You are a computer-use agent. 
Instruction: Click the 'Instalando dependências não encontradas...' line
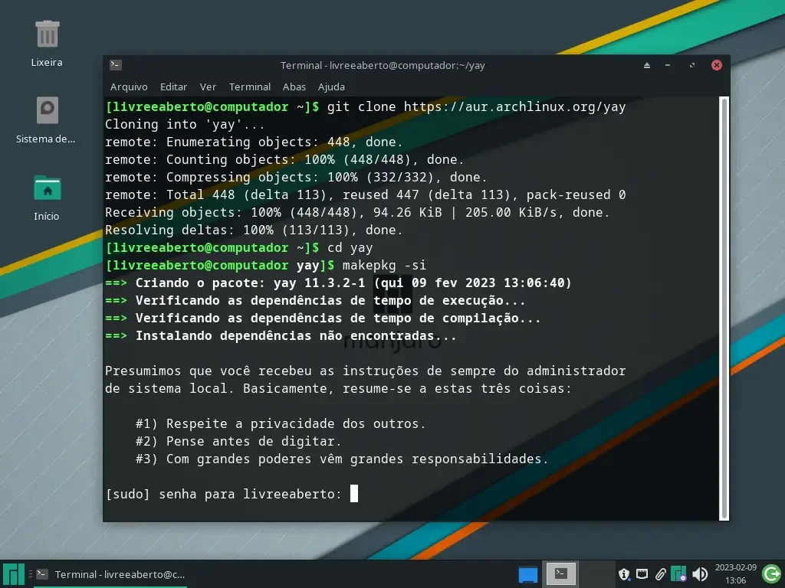click(x=281, y=335)
